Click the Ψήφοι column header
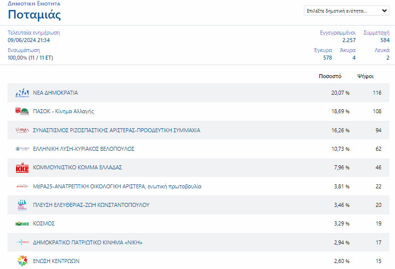Viewport: 395px width, 269px height. point(365,76)
